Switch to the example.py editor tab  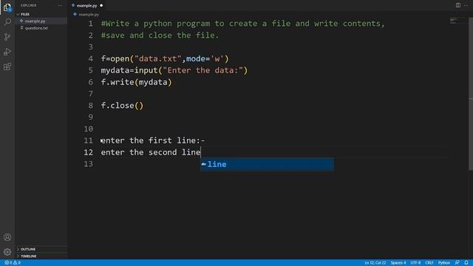87,5
